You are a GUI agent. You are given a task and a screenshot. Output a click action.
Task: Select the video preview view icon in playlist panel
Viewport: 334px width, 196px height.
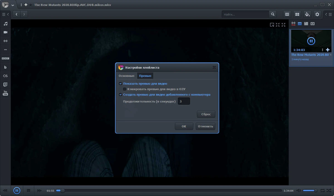pyautogui.click(x=313, y=24)
